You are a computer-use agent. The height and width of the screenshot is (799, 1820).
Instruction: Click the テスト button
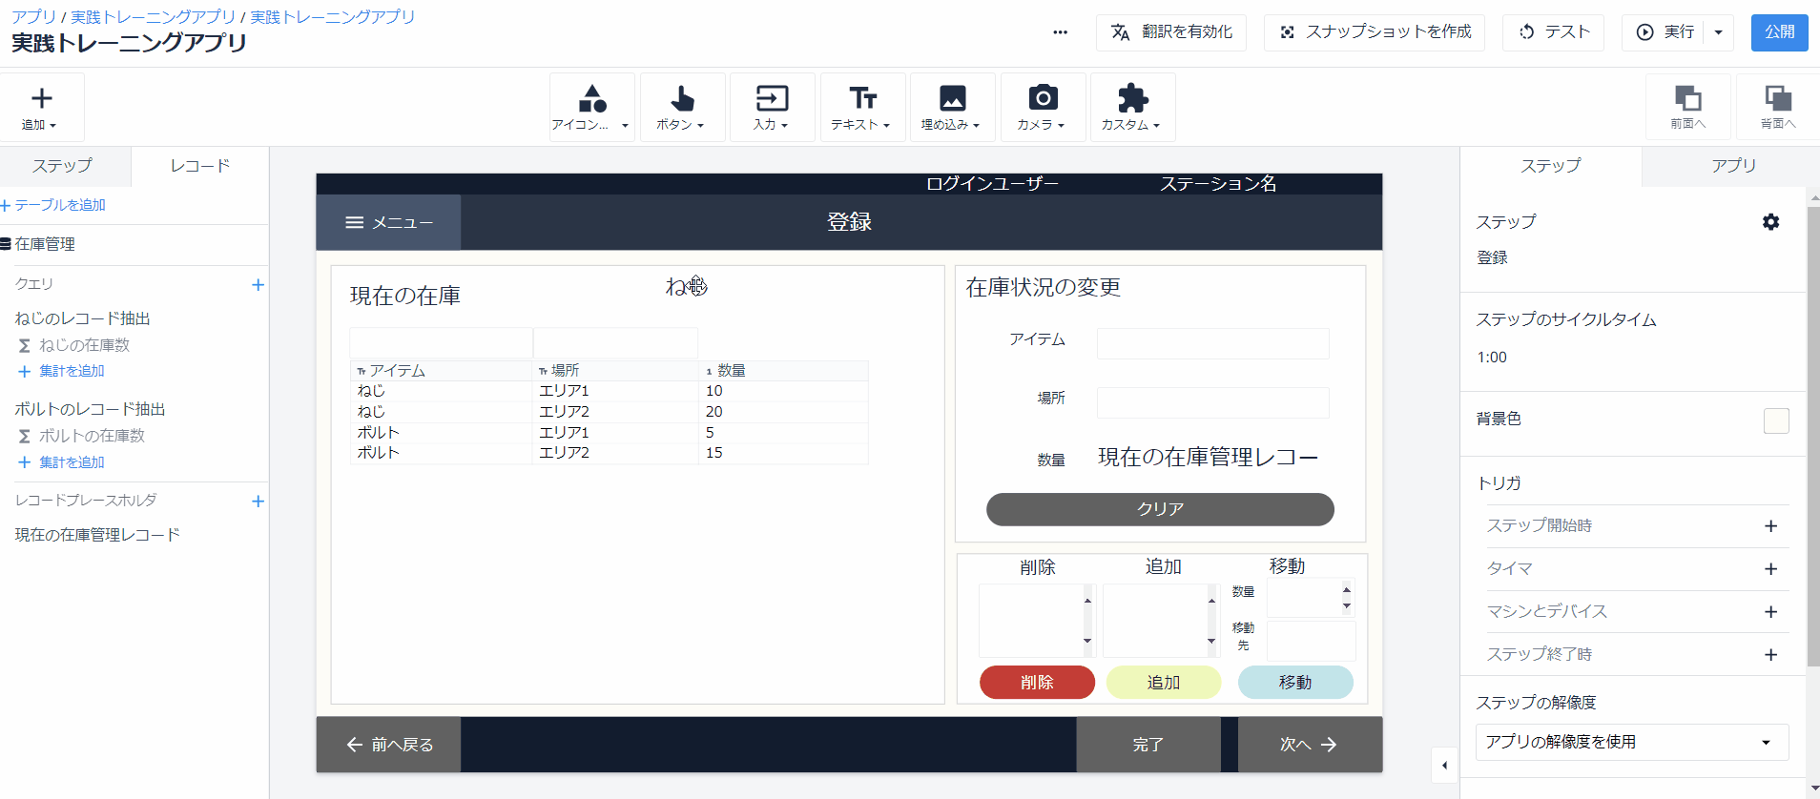click(x=1553, y=32)
